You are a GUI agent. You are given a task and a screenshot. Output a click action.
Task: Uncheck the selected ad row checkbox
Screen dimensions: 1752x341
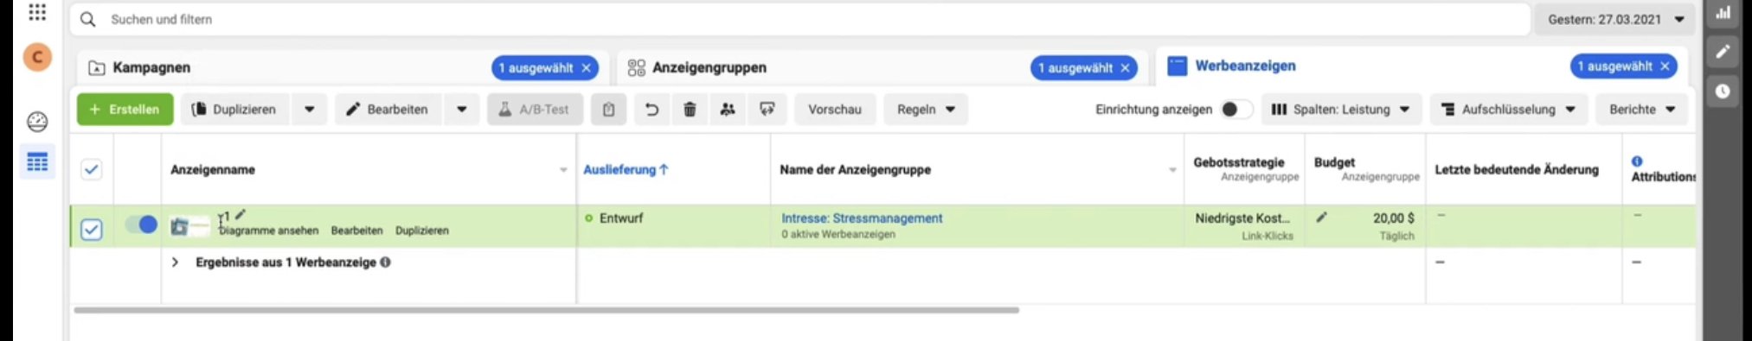(92, 230)
